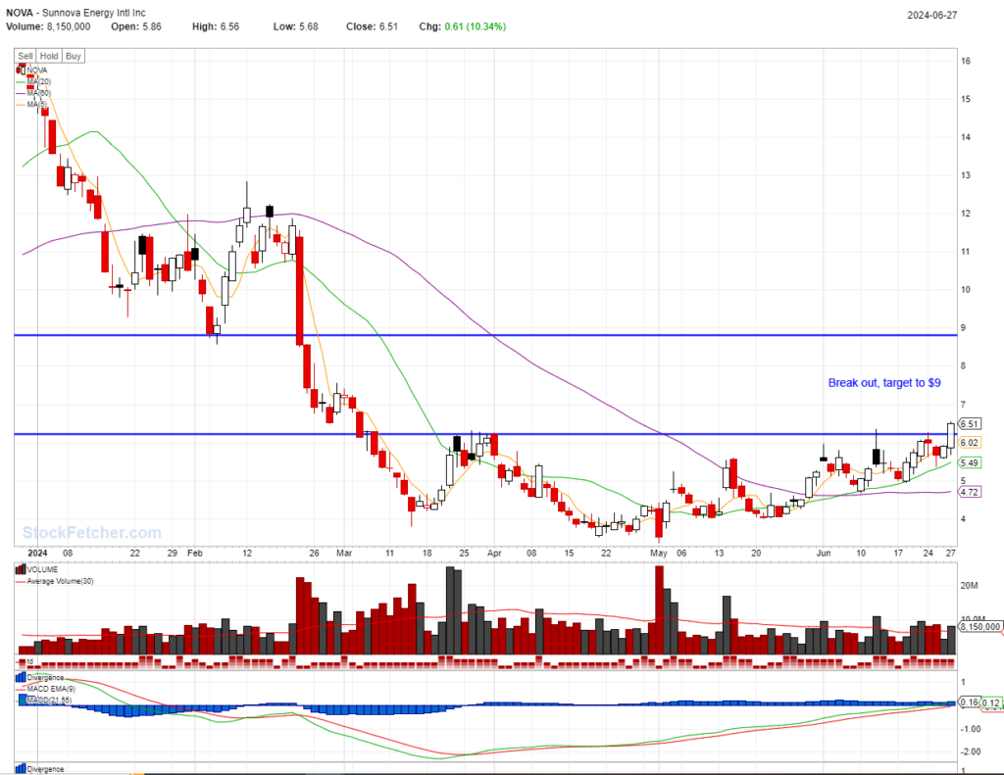Click the td indicator legend icon
Screen dimensions: 1004x775
[x=22, y=661]
